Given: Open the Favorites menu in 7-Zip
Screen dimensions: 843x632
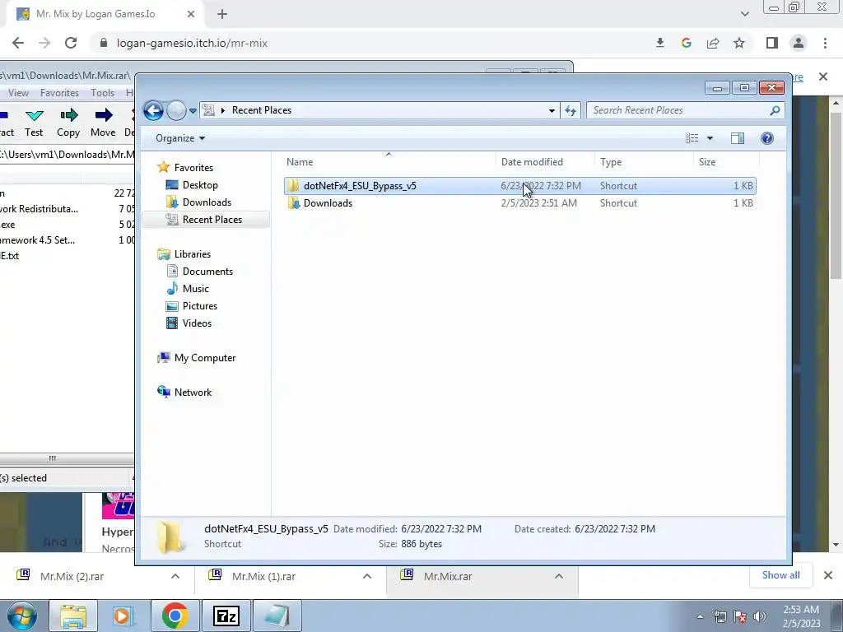Looking at the screenshot, I should tap(59, 93).
